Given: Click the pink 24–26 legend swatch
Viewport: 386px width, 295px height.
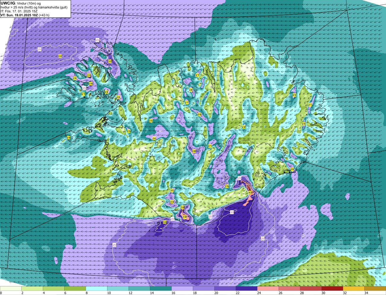Looking at the screenshot, I should (268, 288).
